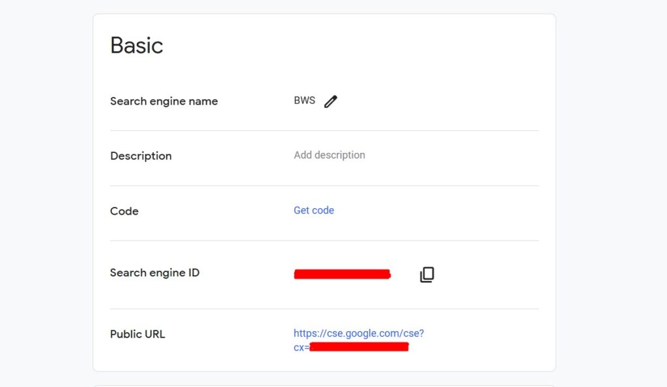Select the Search engine ID label
The width and height of the screenshot is (667, 387).
154,273
